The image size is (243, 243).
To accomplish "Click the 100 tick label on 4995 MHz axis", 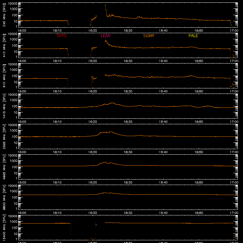I will tap(15, 167).
